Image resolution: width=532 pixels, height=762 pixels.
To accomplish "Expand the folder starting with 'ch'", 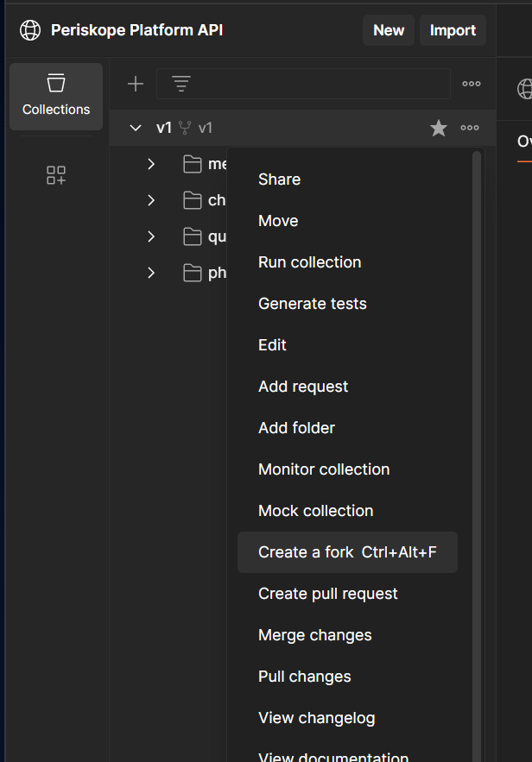I will pos(151,200).
